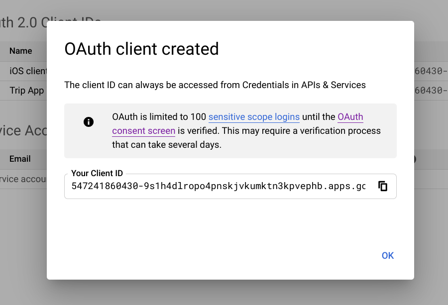Follow the OAuth consent screen link

tap(350, 117)
